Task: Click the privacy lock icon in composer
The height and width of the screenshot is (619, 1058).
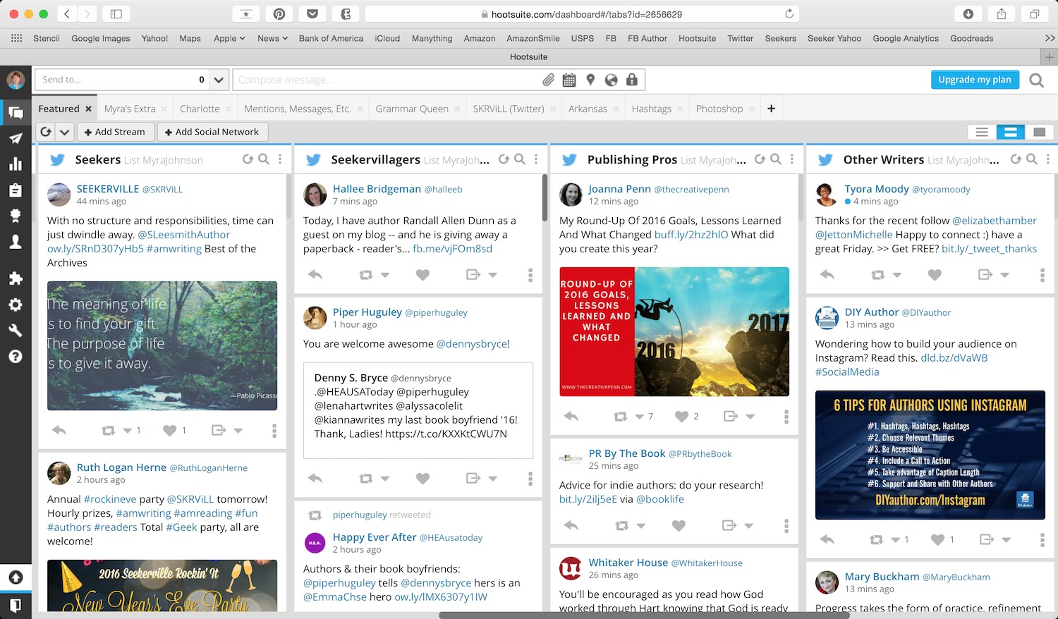Action: 632,80
